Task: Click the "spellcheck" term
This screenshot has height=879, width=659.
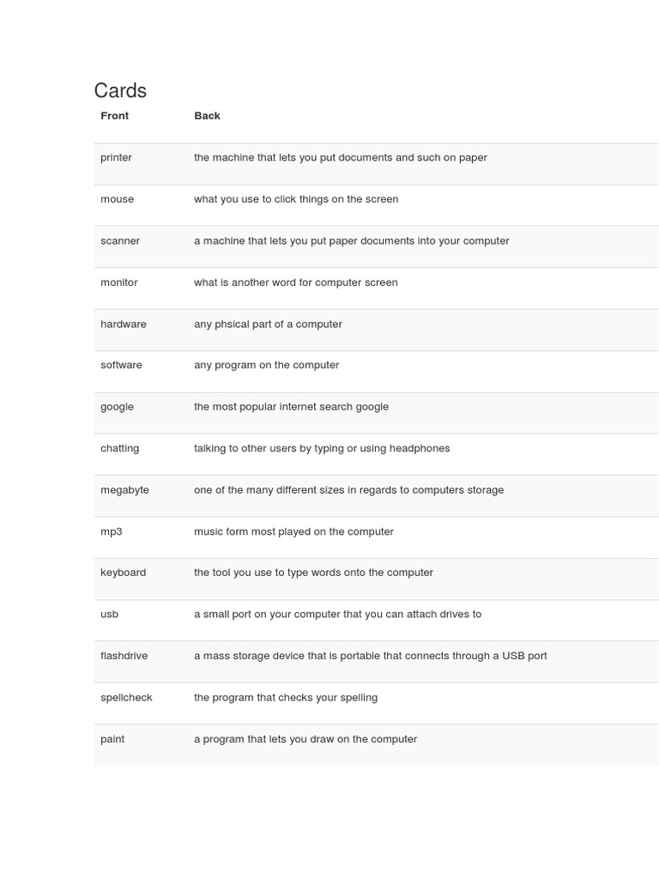Action: pyautogui.click(x=126, y=698)
